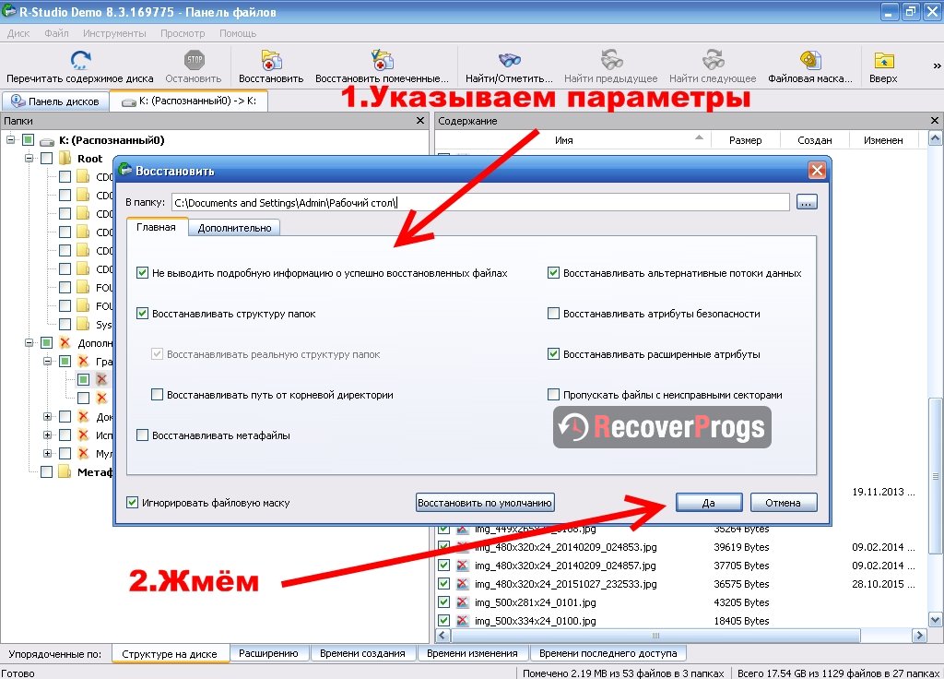Switch to Панель дисков tab
Image resolution: width=944 pixels, height=679 pixels.
pyautogui.click(x=55, y=101)
